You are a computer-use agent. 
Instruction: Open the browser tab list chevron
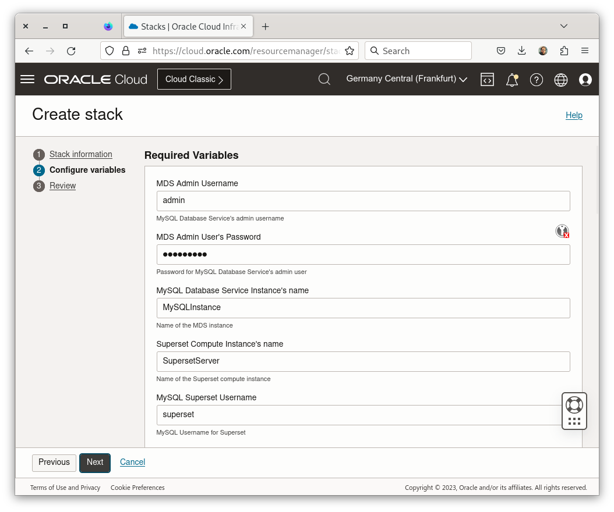[x=563, y=26]
